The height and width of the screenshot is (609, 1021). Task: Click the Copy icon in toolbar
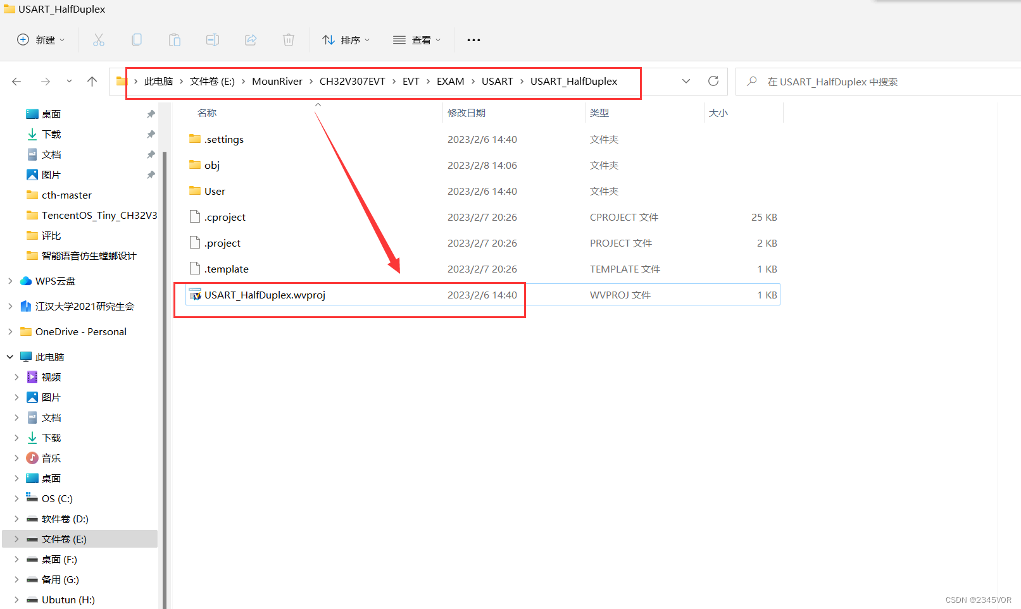tap(137, 40)
